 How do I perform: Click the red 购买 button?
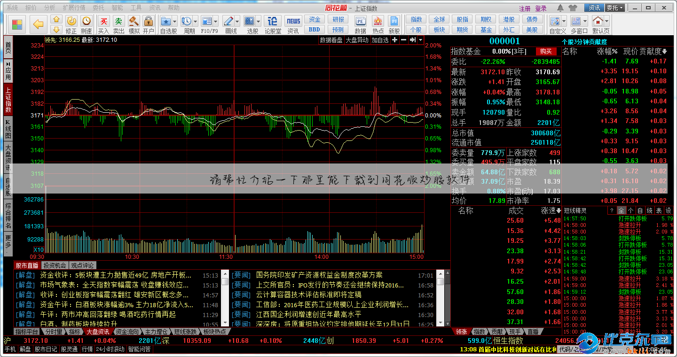[545, 51]
